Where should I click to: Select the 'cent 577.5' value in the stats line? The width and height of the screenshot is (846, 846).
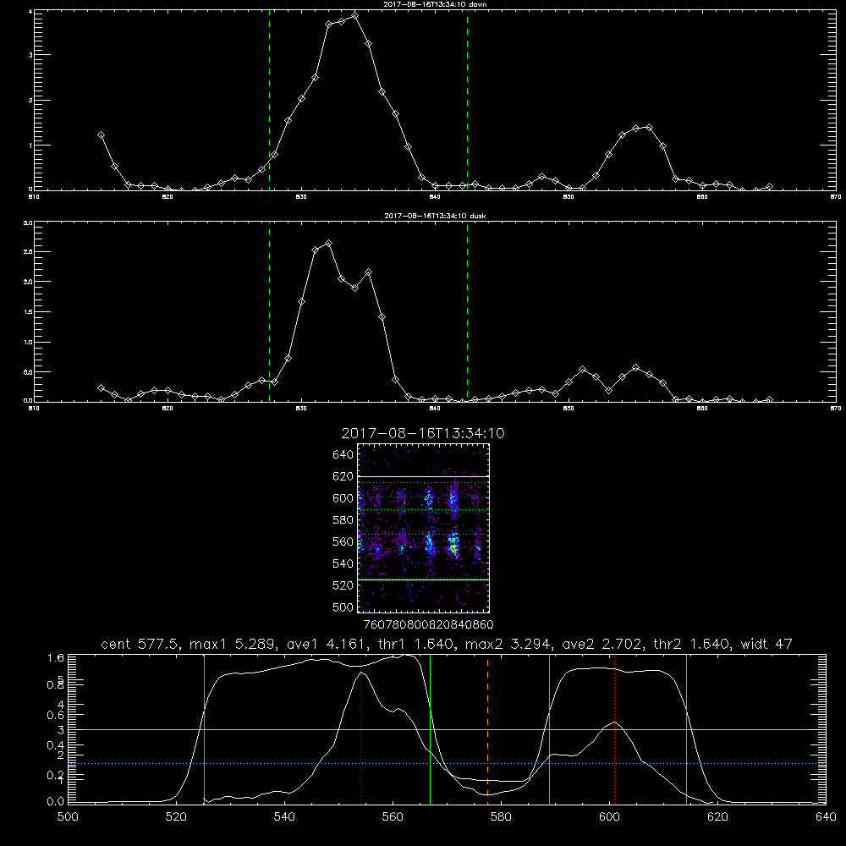pyautogui.click(x=140, y=644)
